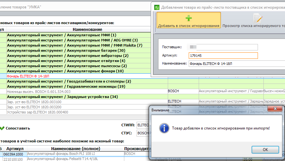The height and width of the screenshot is (161, 285).
Task: Click the Артикул input field with 179145
Action: point(223,56)
